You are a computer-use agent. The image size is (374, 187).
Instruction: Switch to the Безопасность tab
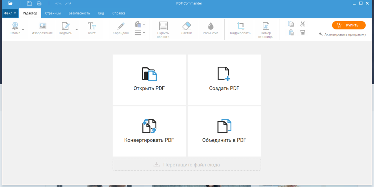click(x=79, y=13)
